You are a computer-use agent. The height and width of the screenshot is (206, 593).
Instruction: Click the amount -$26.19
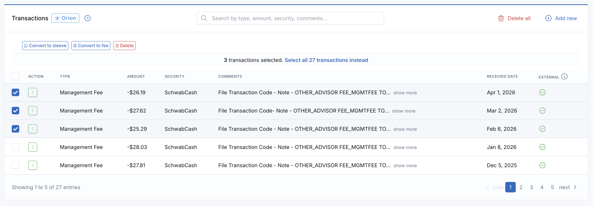136,92
